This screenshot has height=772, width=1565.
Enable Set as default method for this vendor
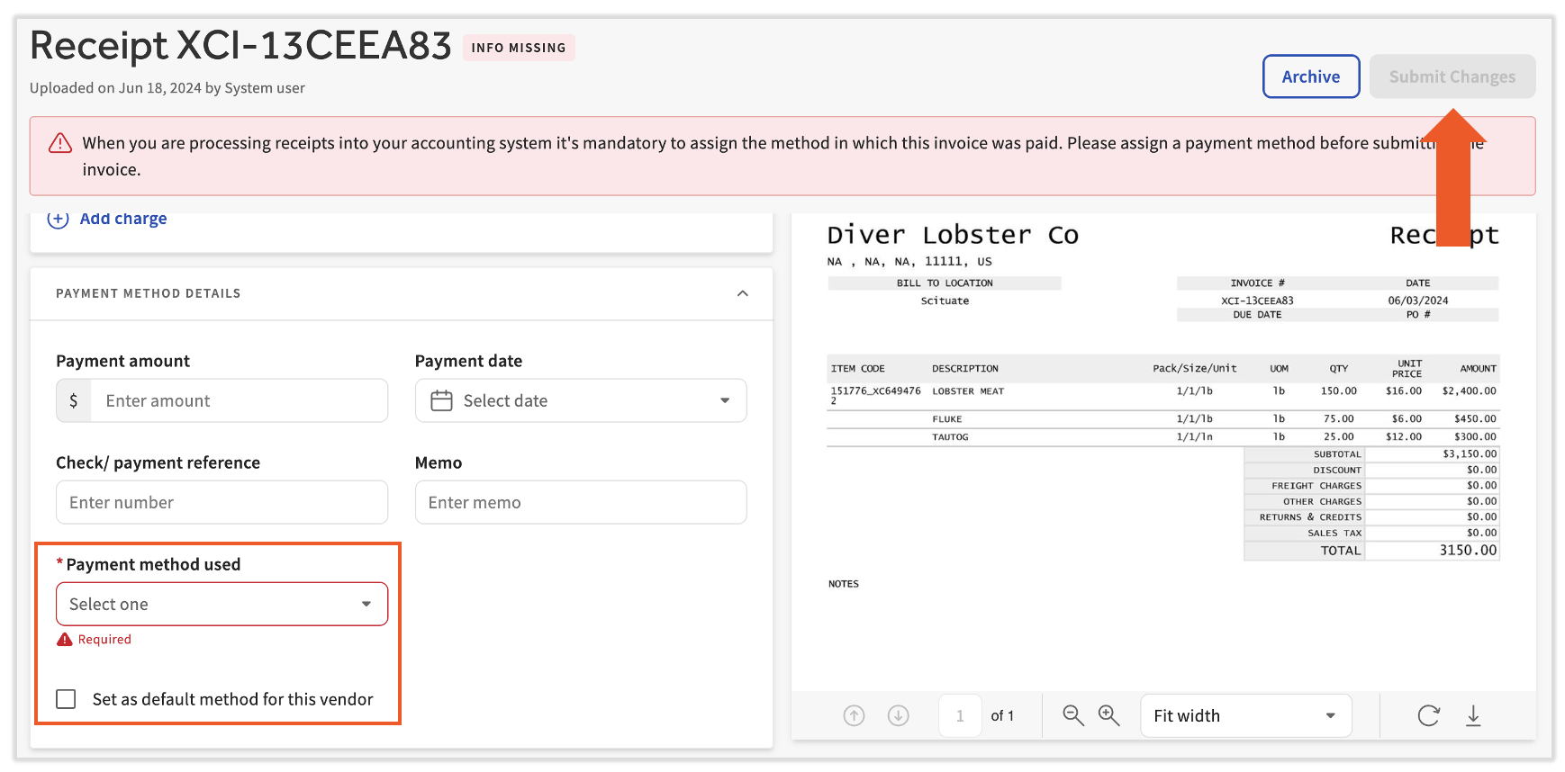pyautogui.click(x=66, y=699)
